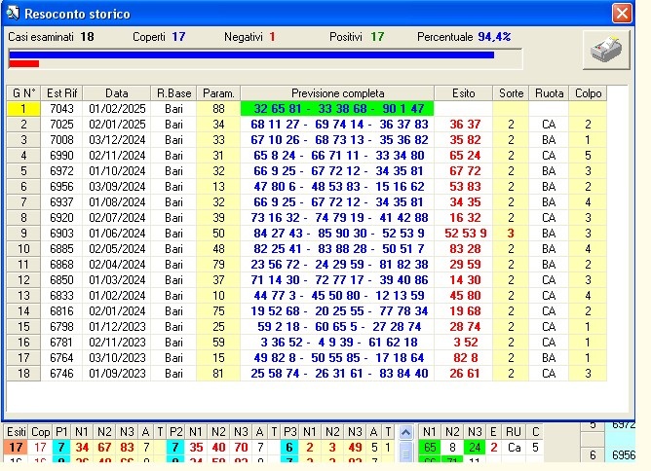Select row with date 02/01/2025
The image size is (651, 471).
tap(116, 125)
